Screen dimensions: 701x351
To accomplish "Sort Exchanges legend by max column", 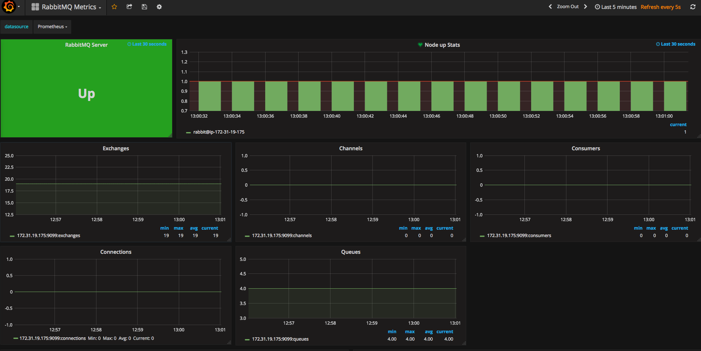I will point(178,228).
